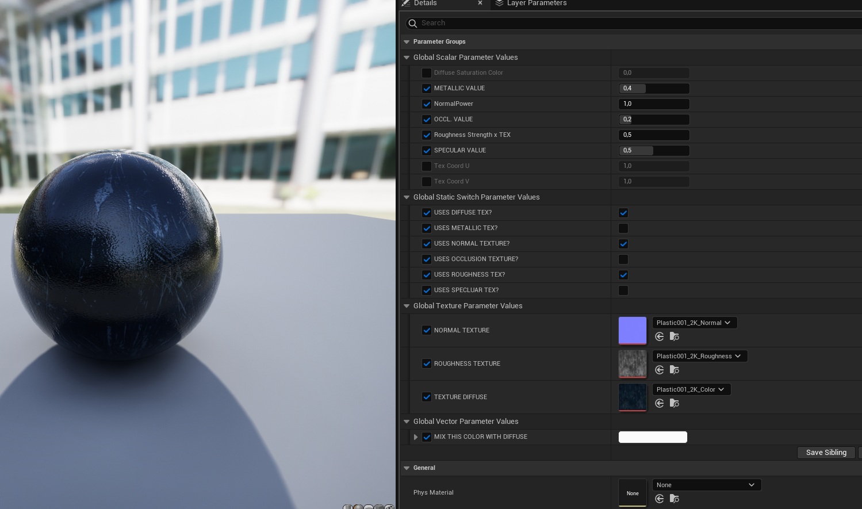Open Phys Material None dropdown

707,485
